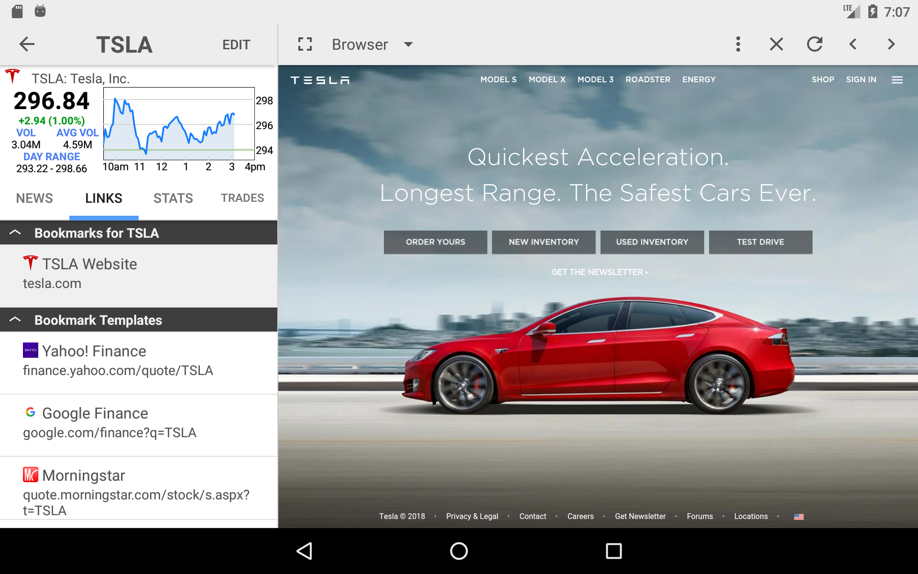Tap the 7:07 clock in status bar
Image resolution: width=918 pixels, height=574 pixels.
897,12
